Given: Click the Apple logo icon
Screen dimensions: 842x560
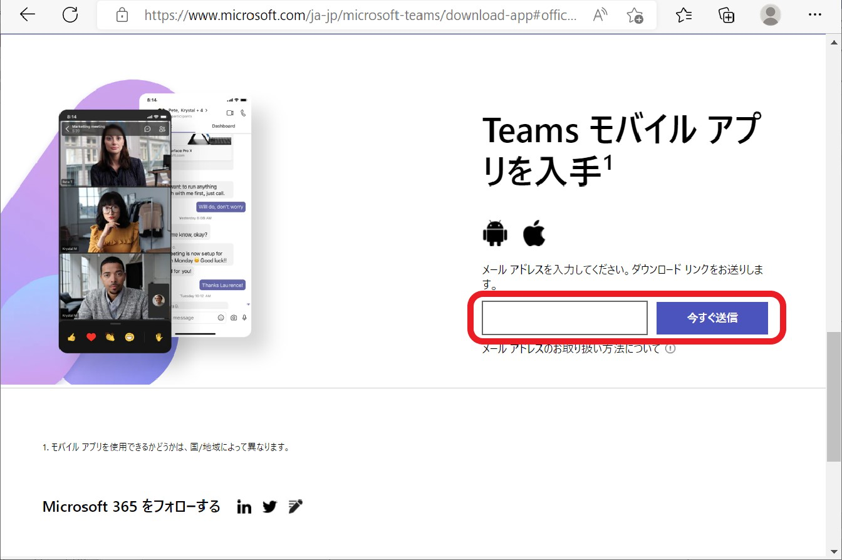Looking at the screenshot, I should [534, 233].
